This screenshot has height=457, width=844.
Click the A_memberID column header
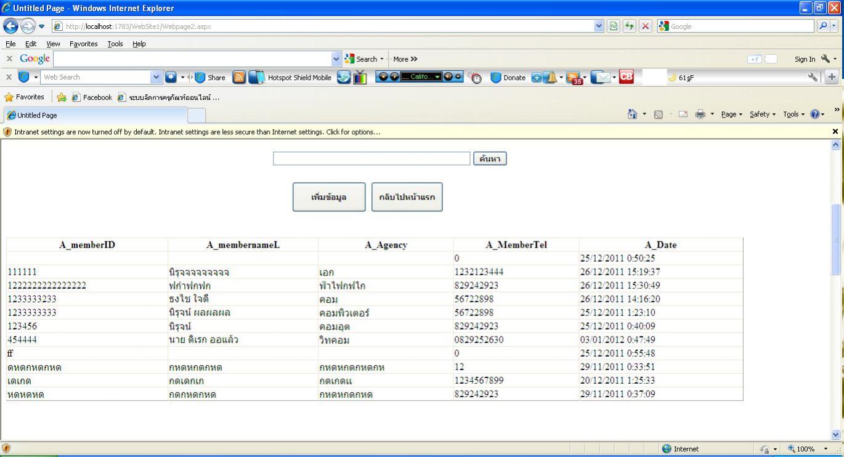(87, 245)
